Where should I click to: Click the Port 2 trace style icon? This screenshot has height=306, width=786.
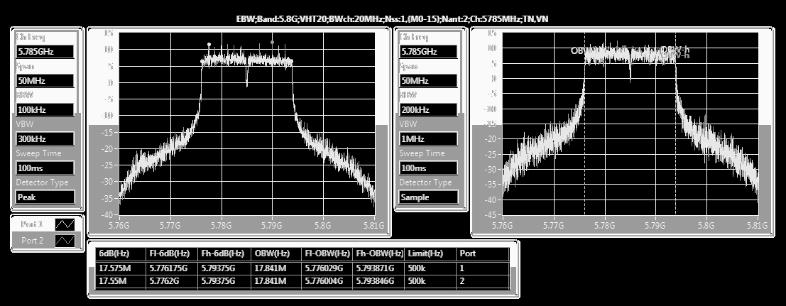click(x=65, y=241)
